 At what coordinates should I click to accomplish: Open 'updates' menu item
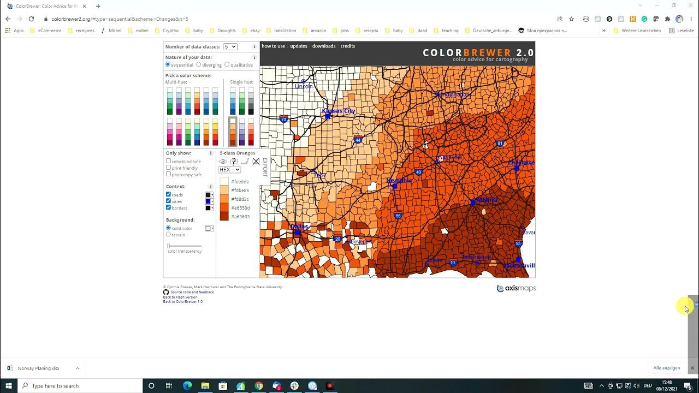[299, 46]
